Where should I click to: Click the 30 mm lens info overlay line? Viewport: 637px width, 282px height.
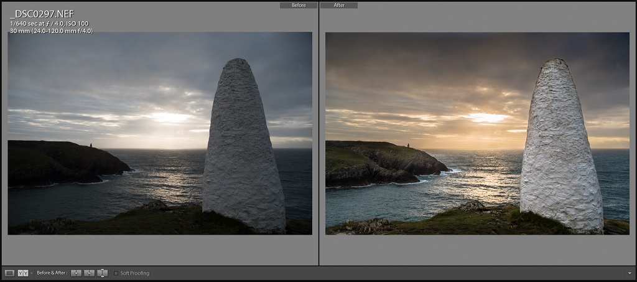pos(51,31)
